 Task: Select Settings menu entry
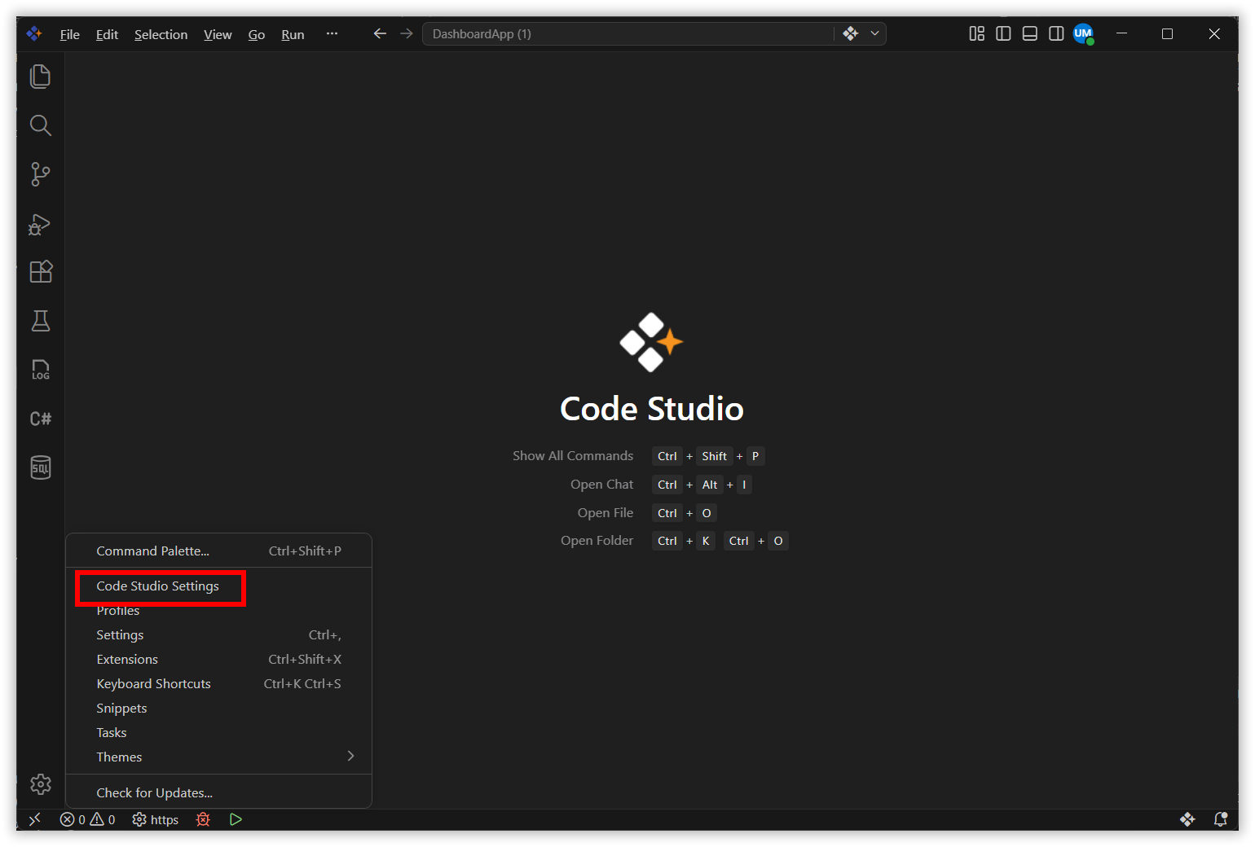[x=218, y=635]
